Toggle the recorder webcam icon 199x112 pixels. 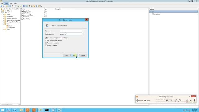click(187, 100)
